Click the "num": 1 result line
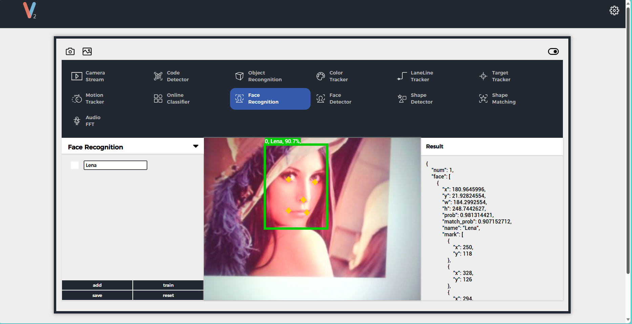Image resolution: width=632 pixels, height=324 pixels. click(442, 170)
